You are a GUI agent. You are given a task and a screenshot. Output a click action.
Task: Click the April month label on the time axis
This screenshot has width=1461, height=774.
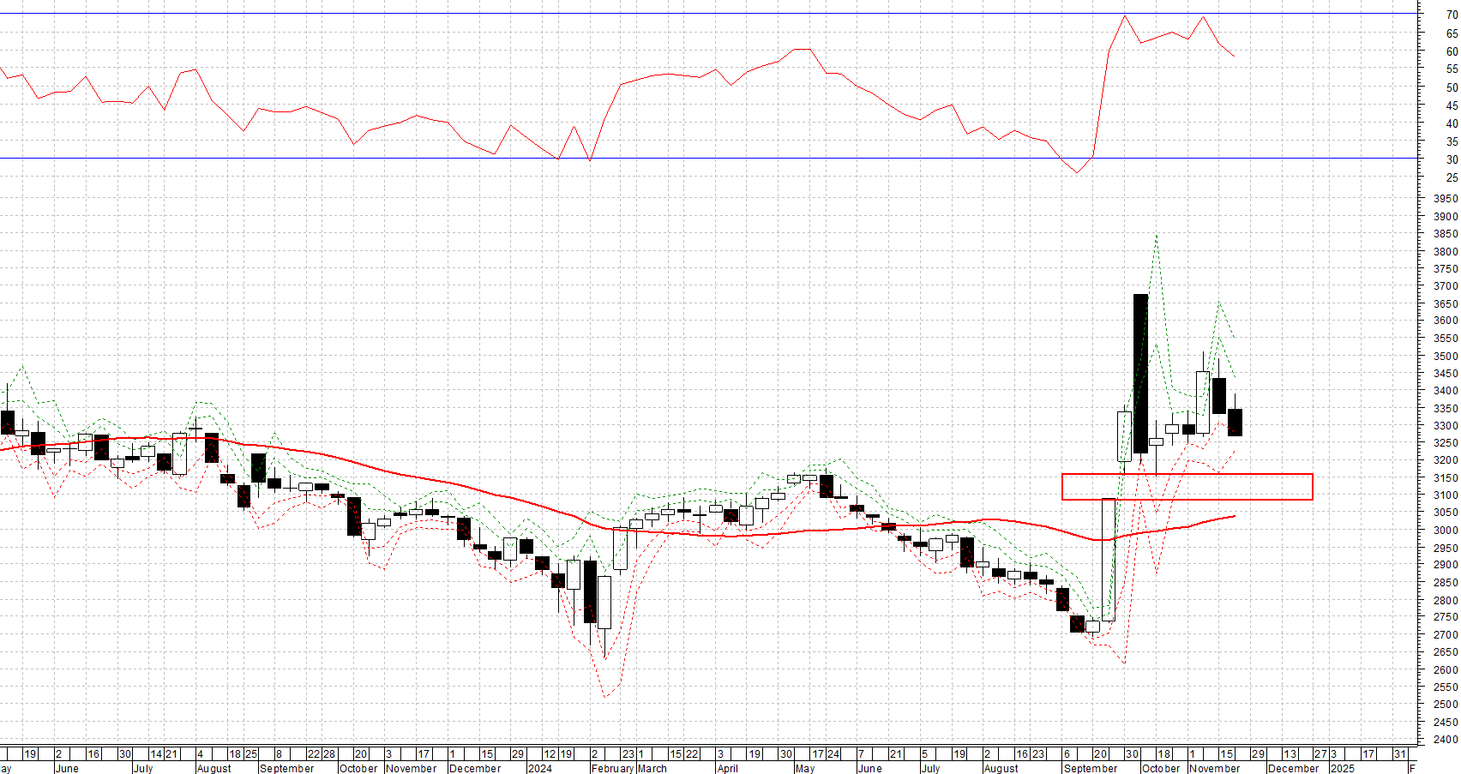point(727,768)
